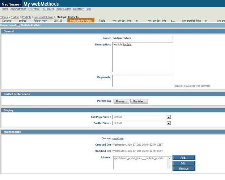
Task: Click the Software AG logo
Action: tap(11, 4)
